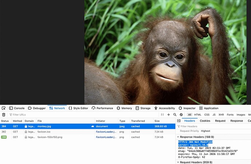
Task: Filter requests by CSS
Action: (x=207, y=115)
